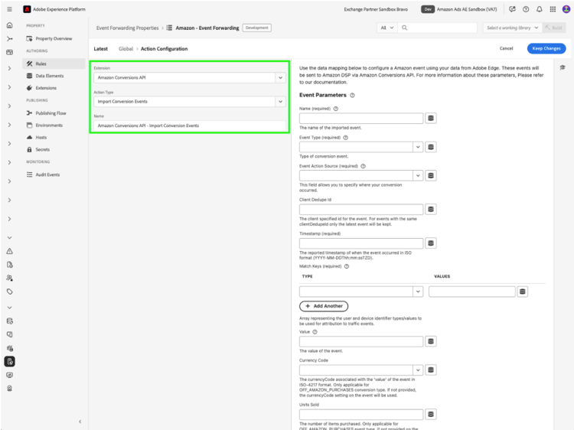Click the data element icon beside Name field
The image size is (574, 430).
[x=431, y=118]
